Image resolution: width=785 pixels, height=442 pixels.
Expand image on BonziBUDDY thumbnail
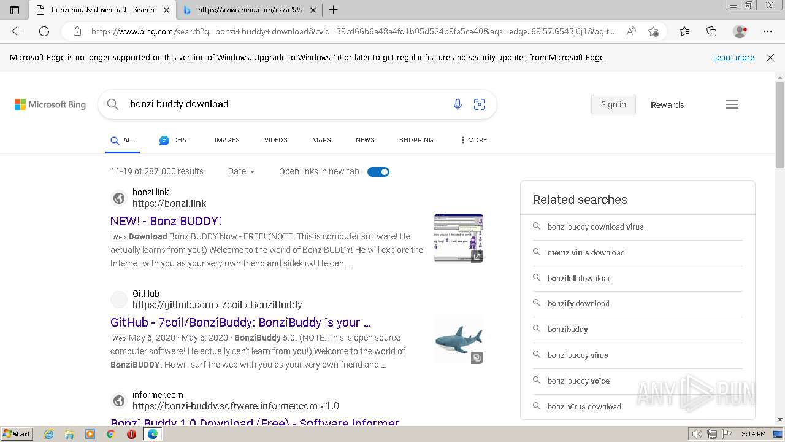pyautogui.click(x=477, y=256)
